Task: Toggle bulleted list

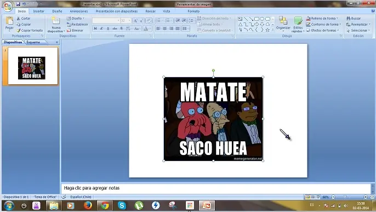Action: tap(159, 21)
